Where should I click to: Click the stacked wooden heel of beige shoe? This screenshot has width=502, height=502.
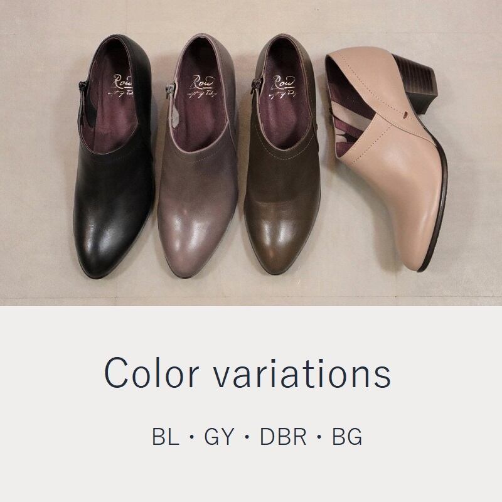click(415, 83)
